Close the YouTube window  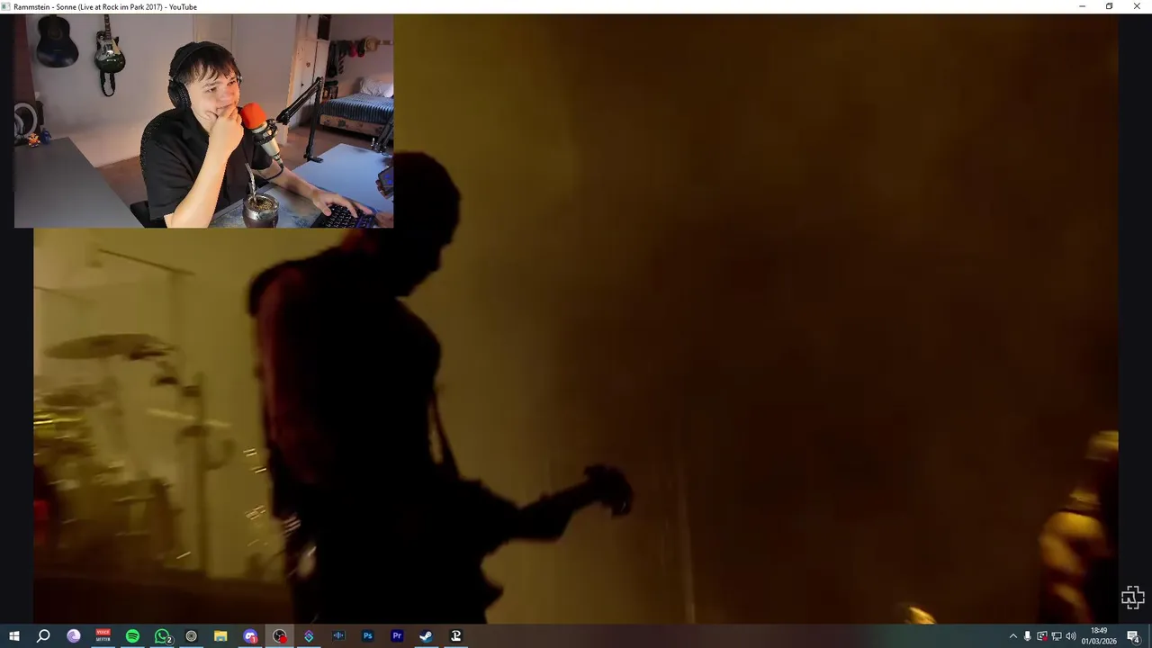[x=1136, y=6]
